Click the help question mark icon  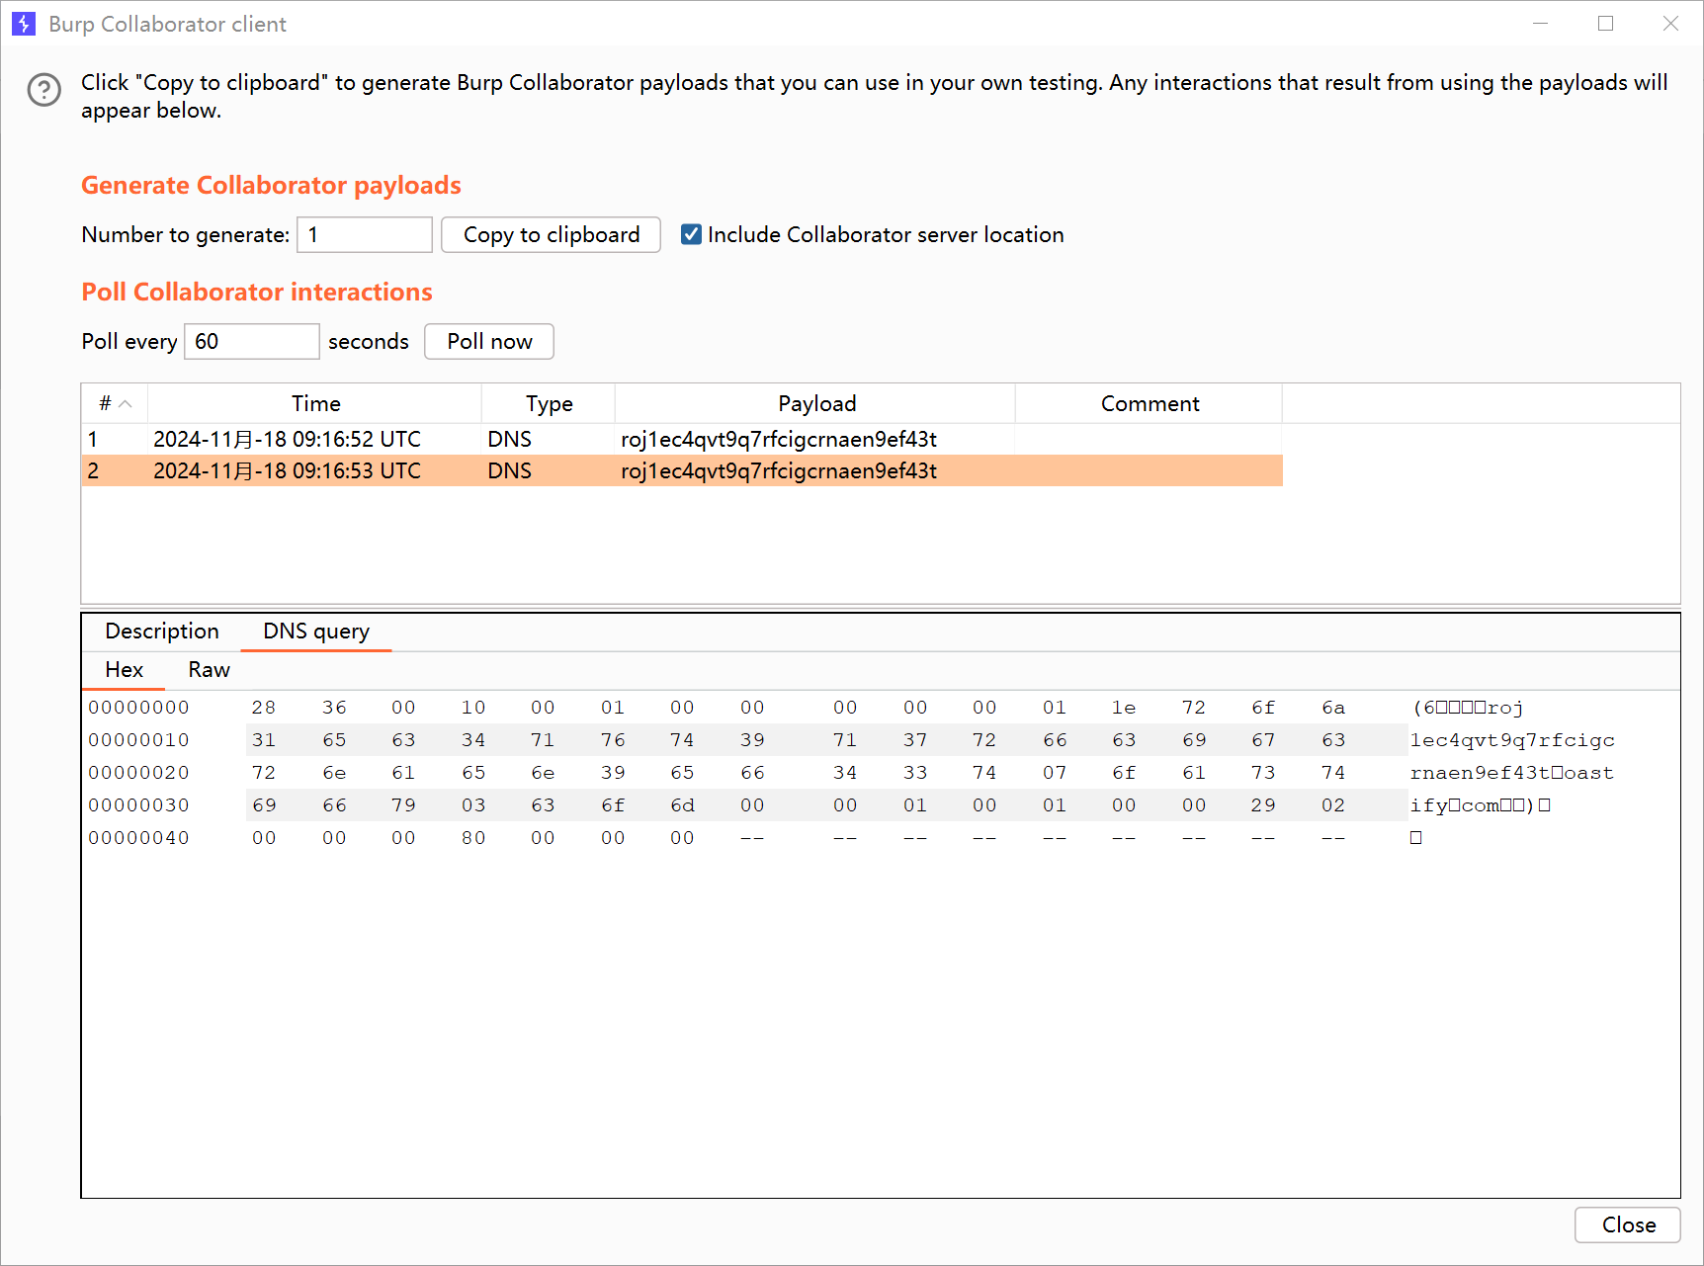click(44, 90)
